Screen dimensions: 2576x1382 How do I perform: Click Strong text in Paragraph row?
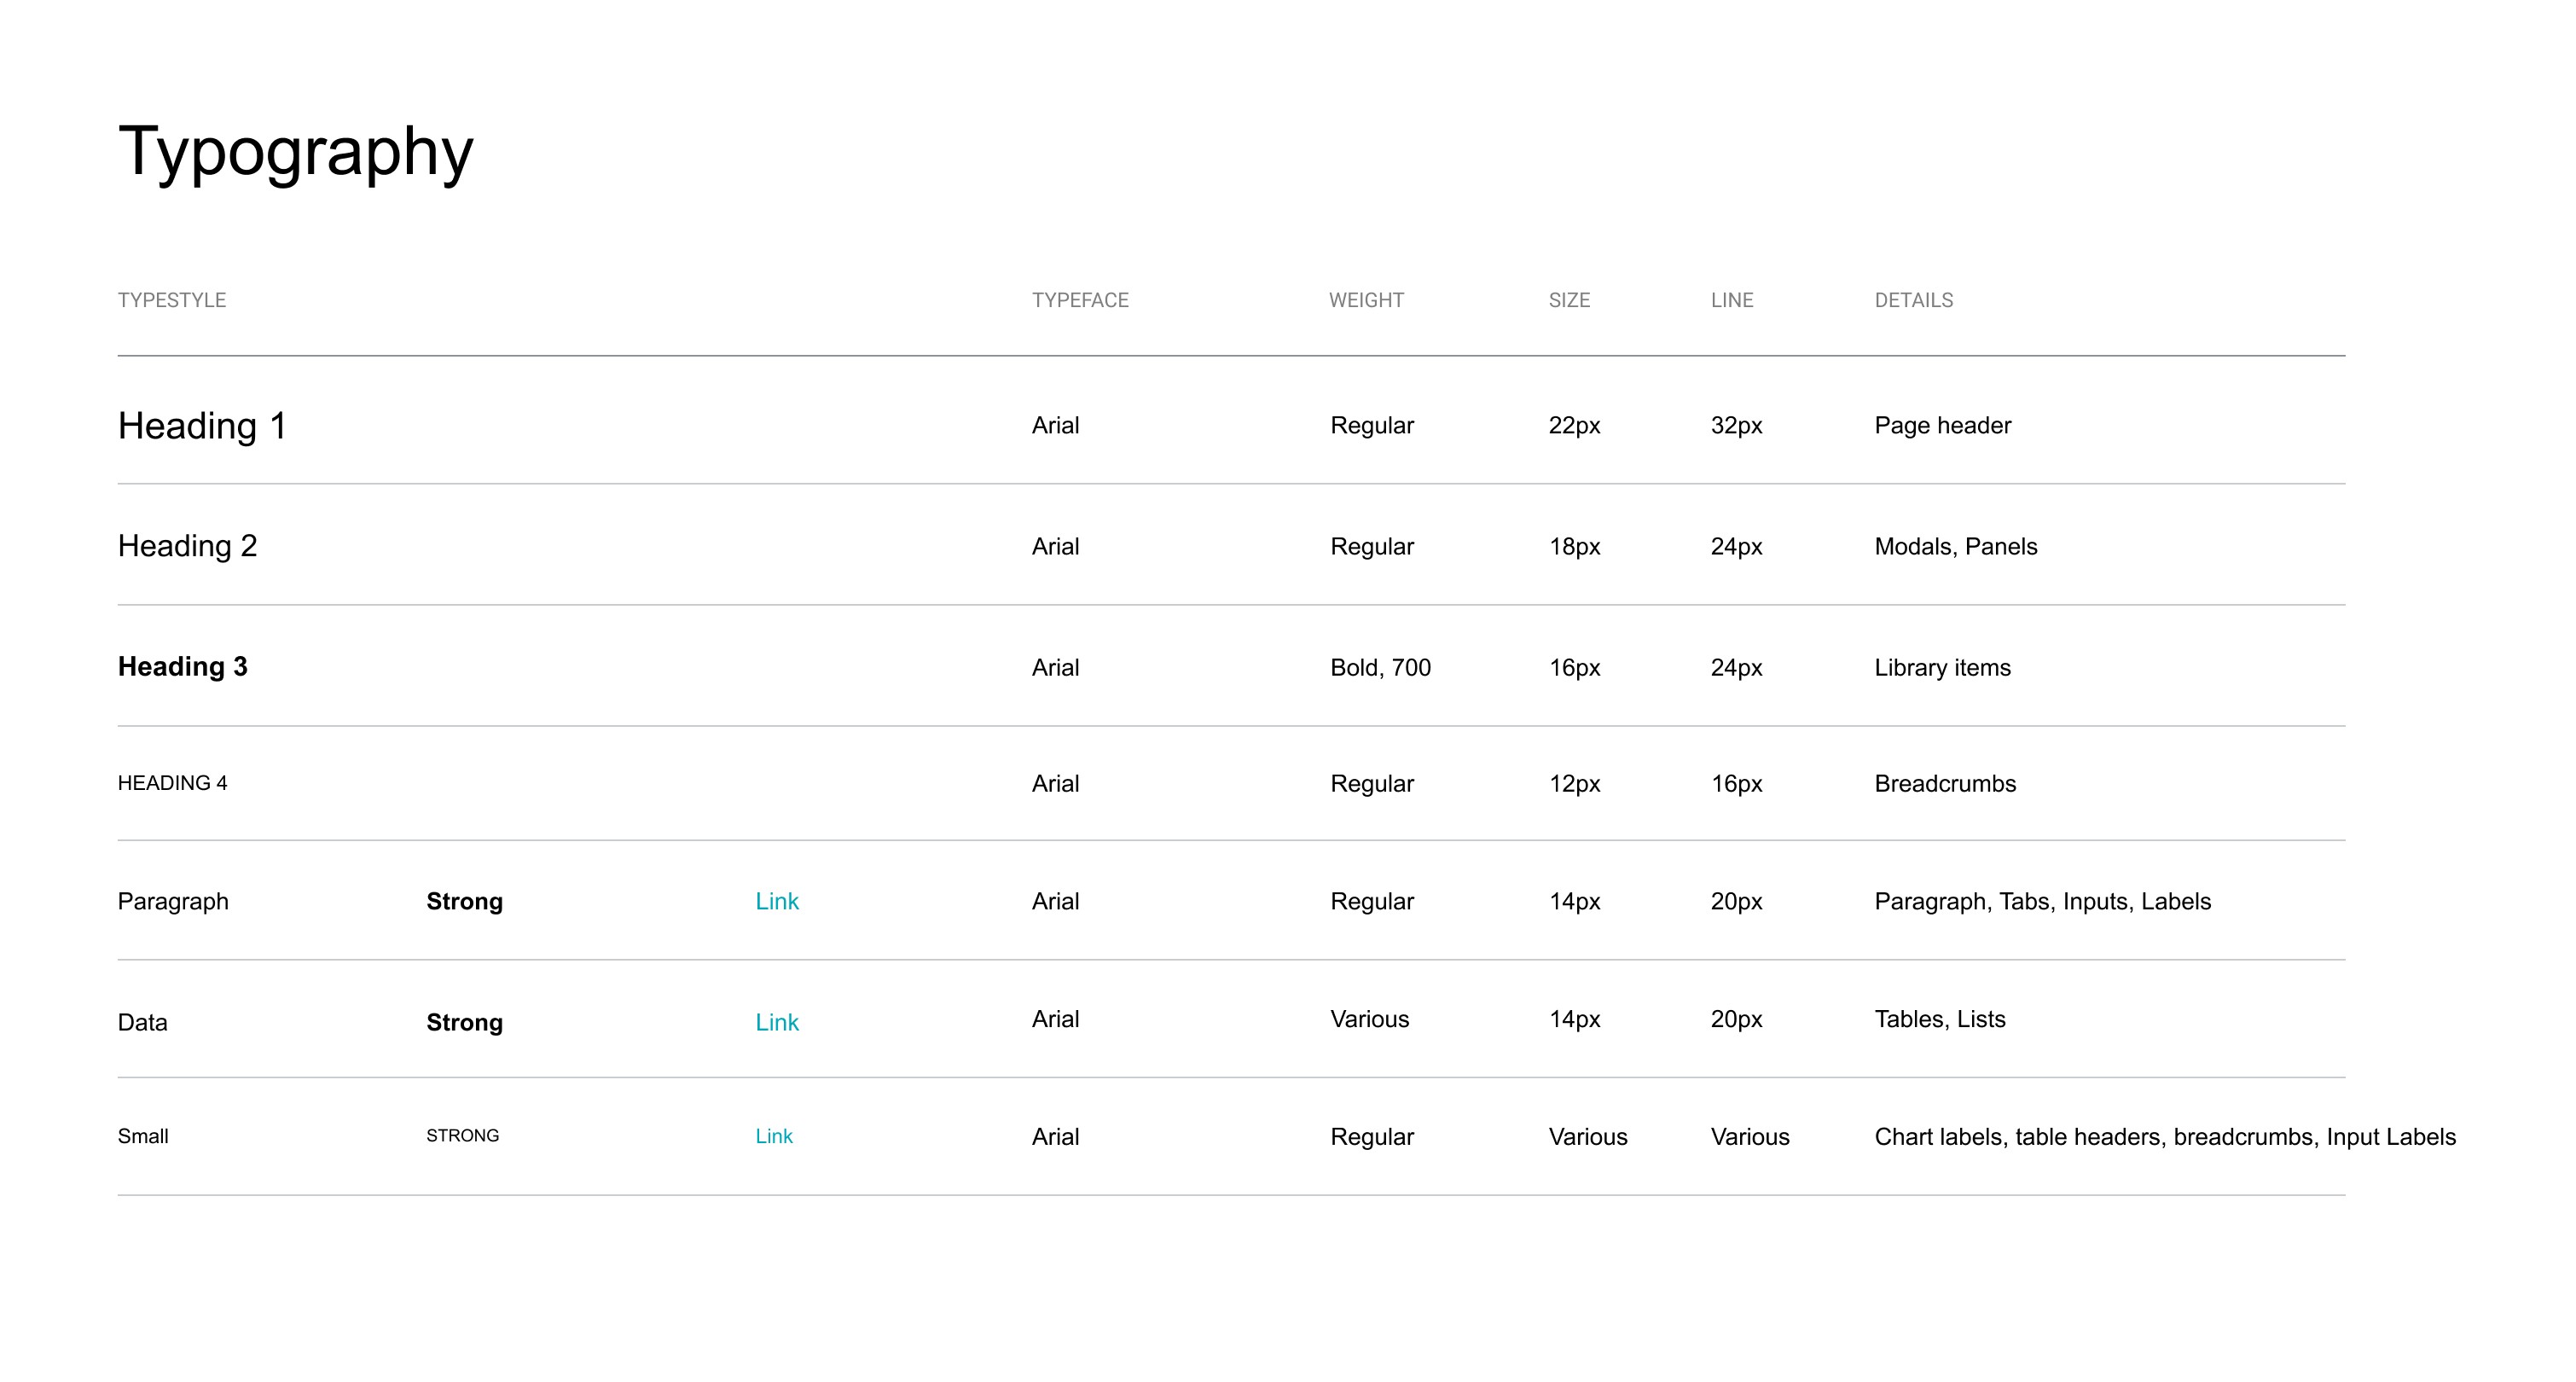tap(464, 901)
